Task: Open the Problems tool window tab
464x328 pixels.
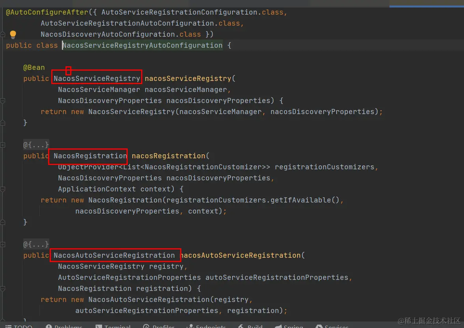Action: point(64,326)
